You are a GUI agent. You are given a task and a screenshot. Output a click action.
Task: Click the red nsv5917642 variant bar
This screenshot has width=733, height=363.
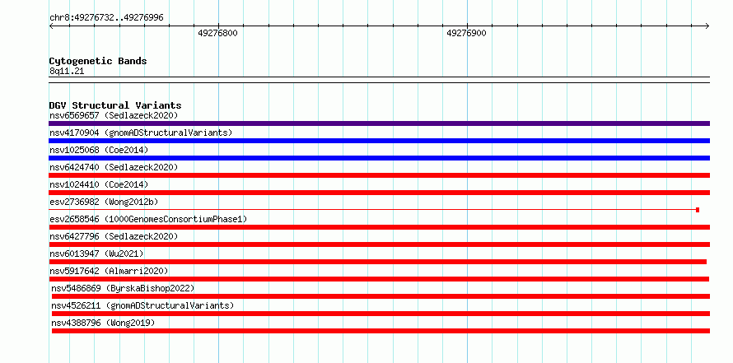379,279
